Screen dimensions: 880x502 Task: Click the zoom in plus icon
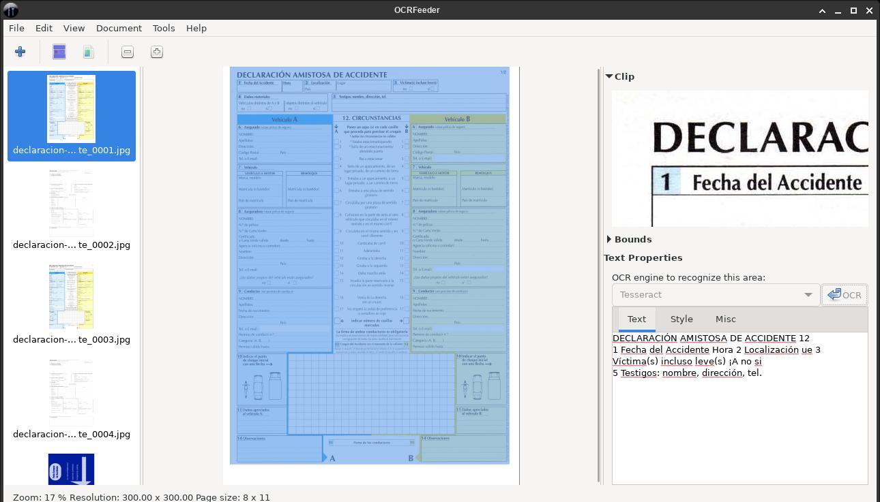tap(157, 52)
